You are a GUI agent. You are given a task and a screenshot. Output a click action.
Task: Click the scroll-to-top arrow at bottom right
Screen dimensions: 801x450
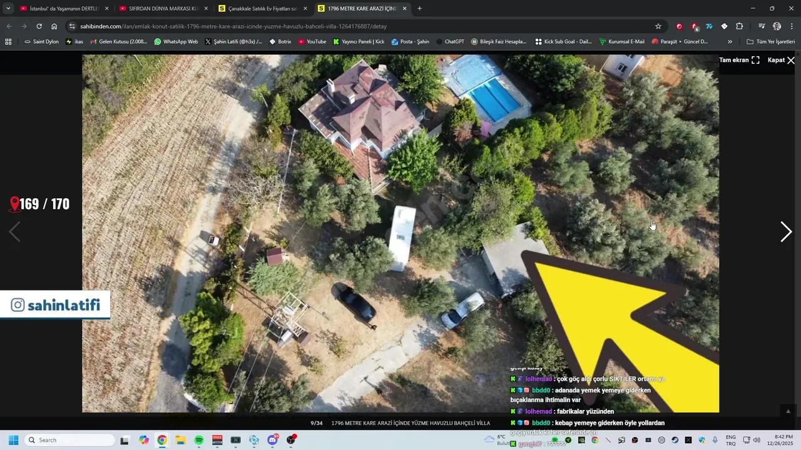click(x=788, y=411)
